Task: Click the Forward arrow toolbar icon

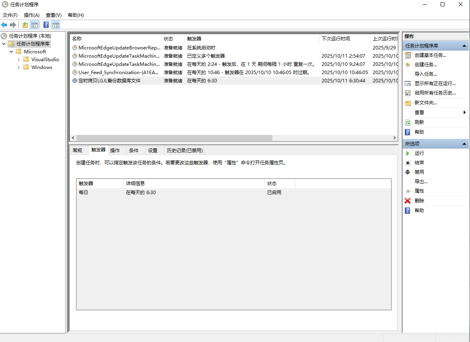Action: point(13,25)
